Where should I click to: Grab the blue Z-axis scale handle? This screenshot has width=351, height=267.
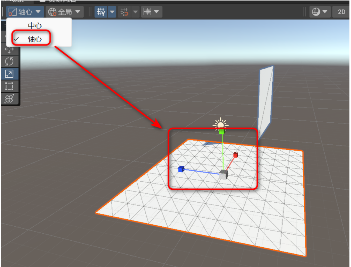coord(181,169)
